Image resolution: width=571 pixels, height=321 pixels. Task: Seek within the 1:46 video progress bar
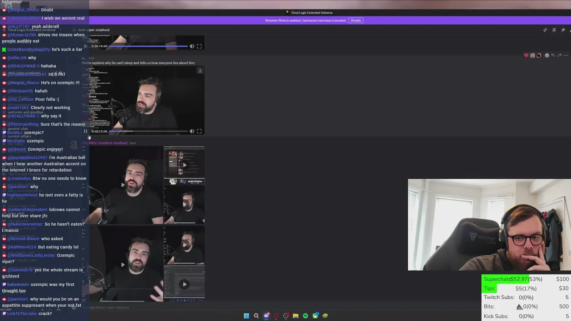(148, 131)
